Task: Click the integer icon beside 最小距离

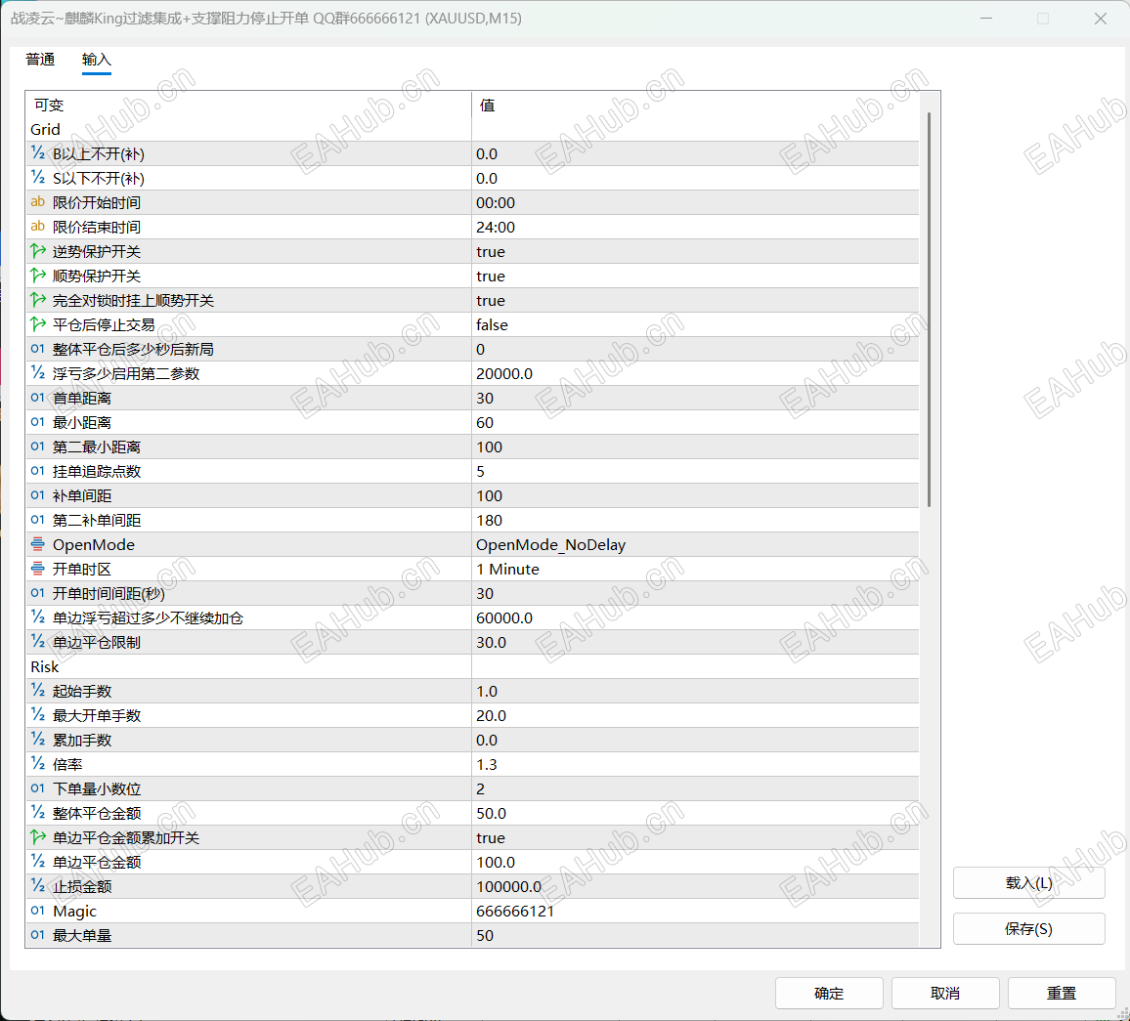Action: [x=37, y=422]
